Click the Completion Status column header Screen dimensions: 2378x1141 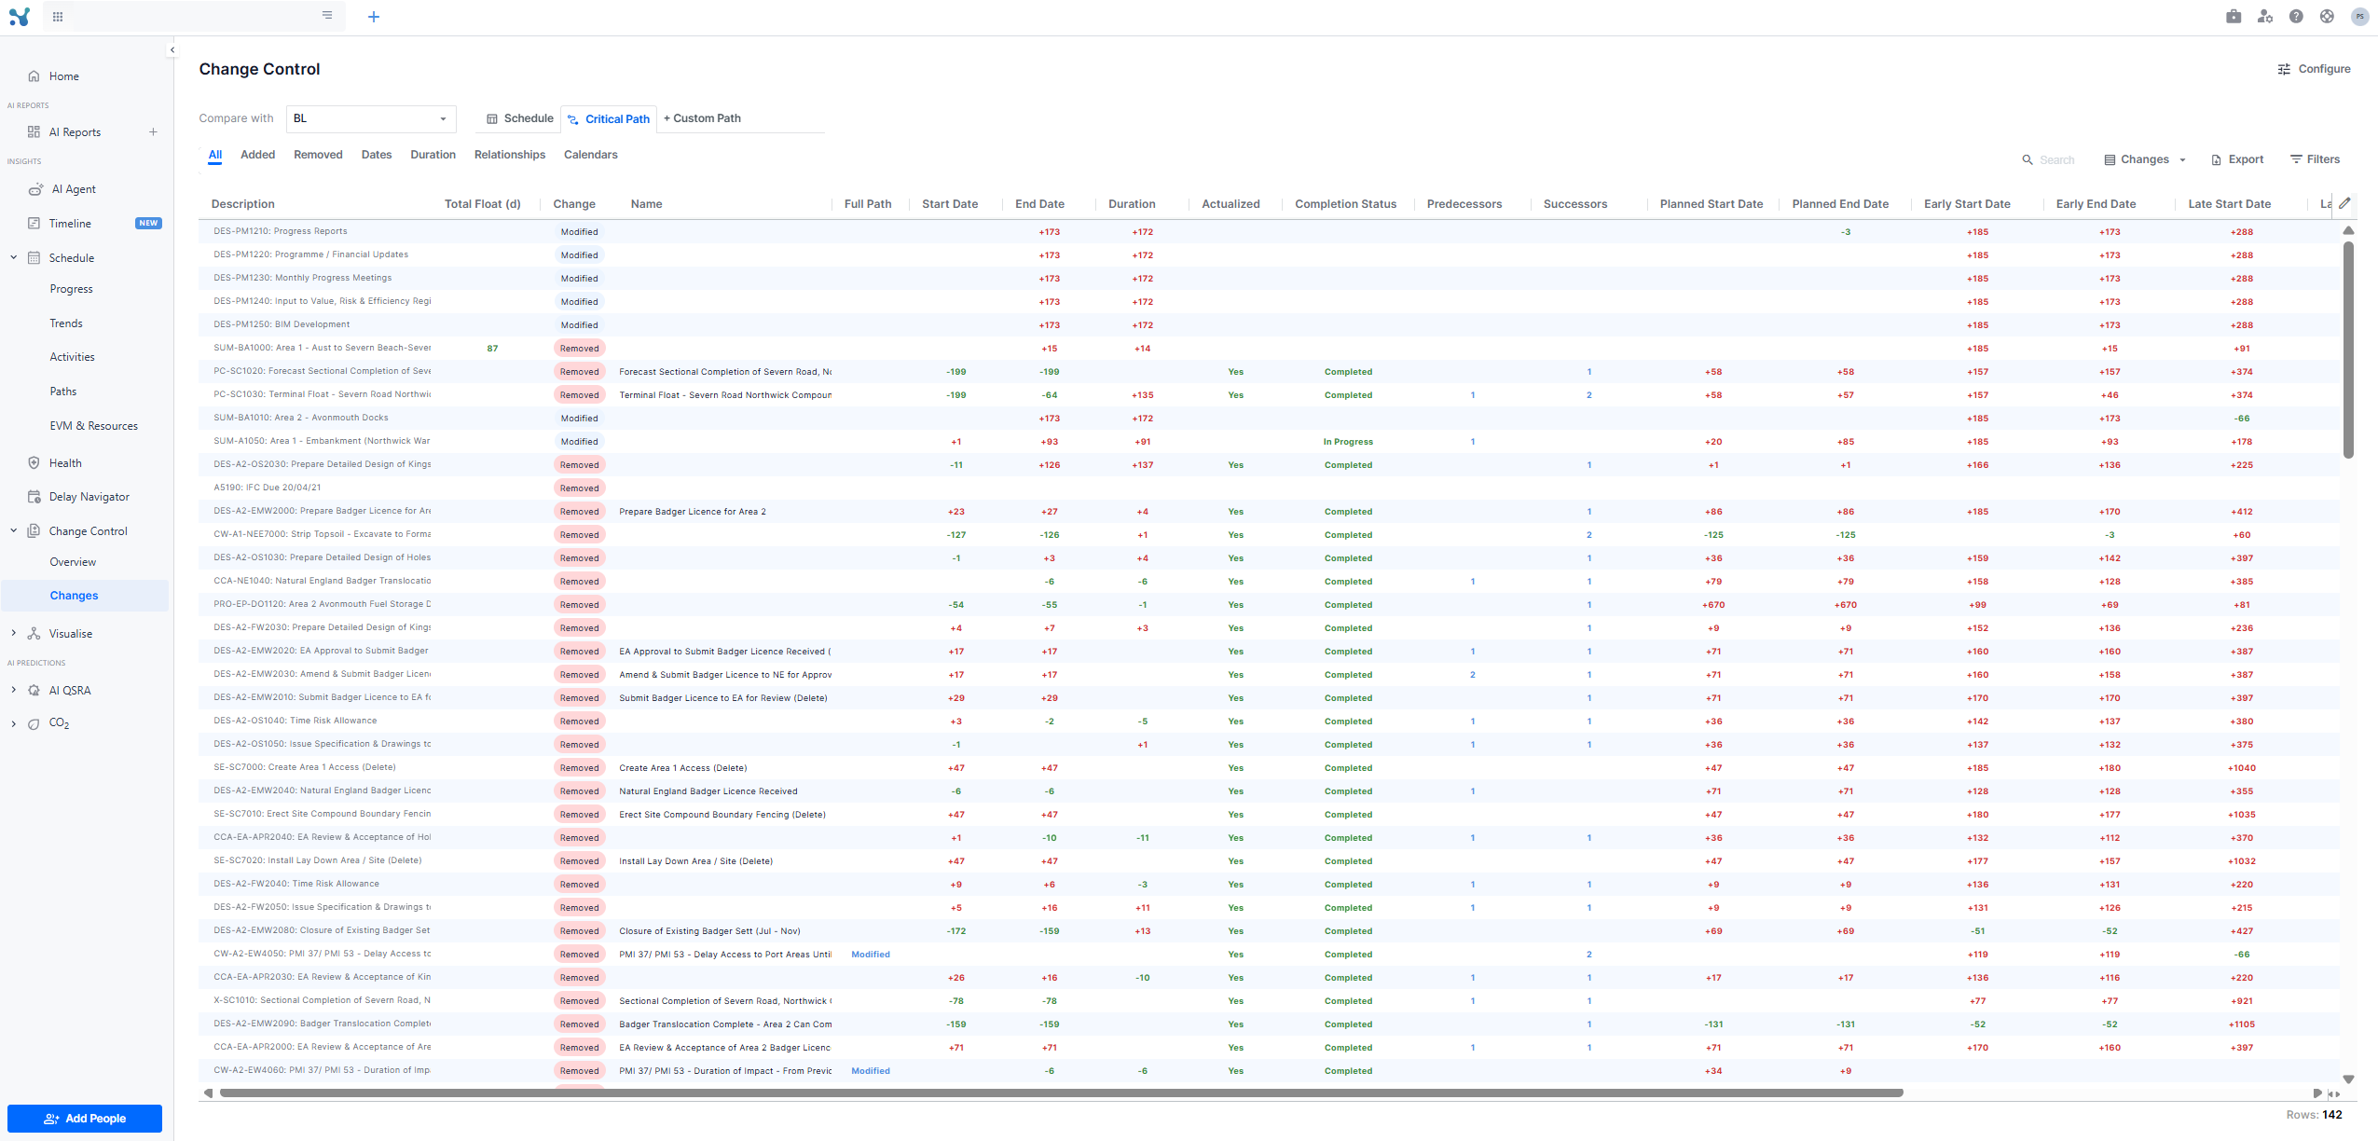[1345, 204]
